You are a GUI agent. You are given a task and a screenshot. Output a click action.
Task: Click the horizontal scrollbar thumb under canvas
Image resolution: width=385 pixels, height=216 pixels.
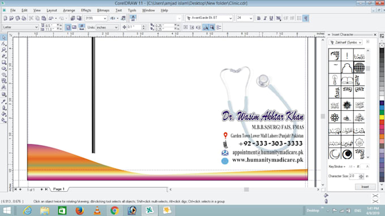click(x=246, y=189)
